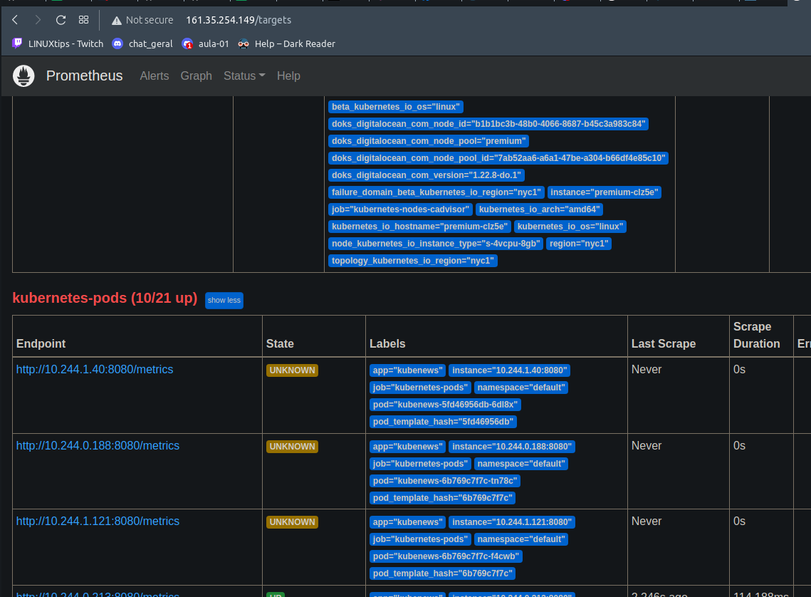Open the Help menu item
The height and width of the screenshot is (597, 811).
(288, 76)
